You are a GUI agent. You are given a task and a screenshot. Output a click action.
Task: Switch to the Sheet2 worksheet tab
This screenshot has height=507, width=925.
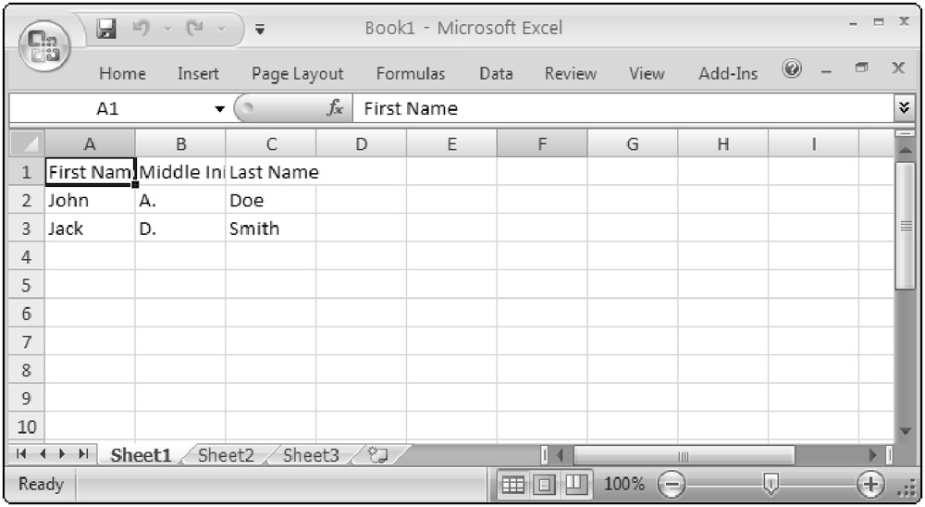226,455
